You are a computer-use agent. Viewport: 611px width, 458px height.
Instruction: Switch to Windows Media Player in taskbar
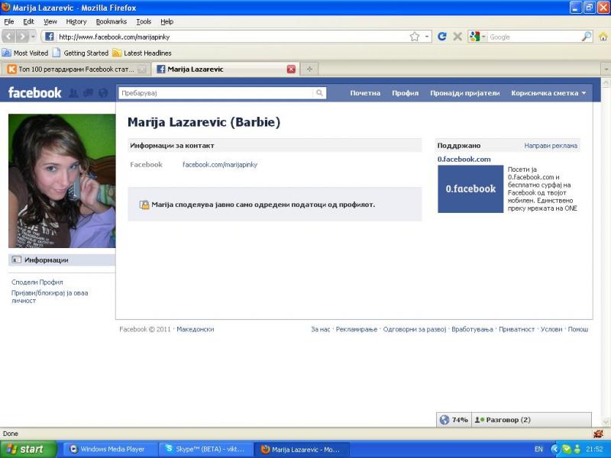point(109,449)
